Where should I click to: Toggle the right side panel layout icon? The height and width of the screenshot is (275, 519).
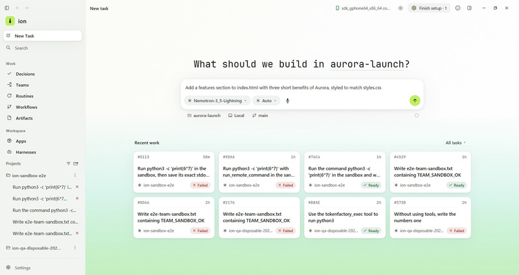coord(469,8)
